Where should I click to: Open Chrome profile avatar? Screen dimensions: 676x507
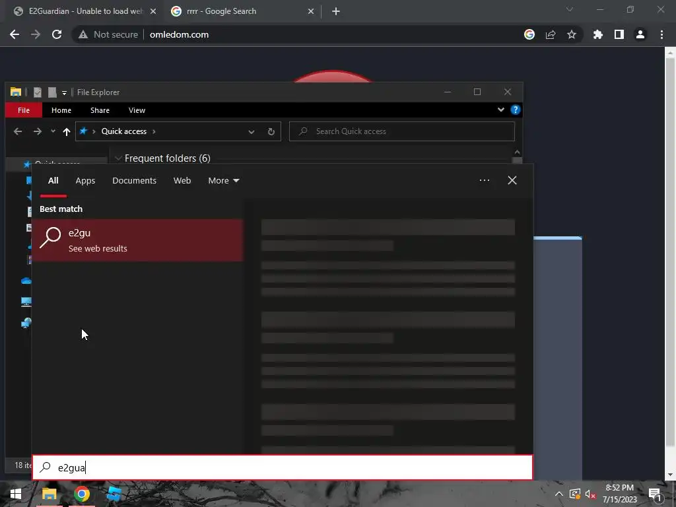(x=640, y=34)
